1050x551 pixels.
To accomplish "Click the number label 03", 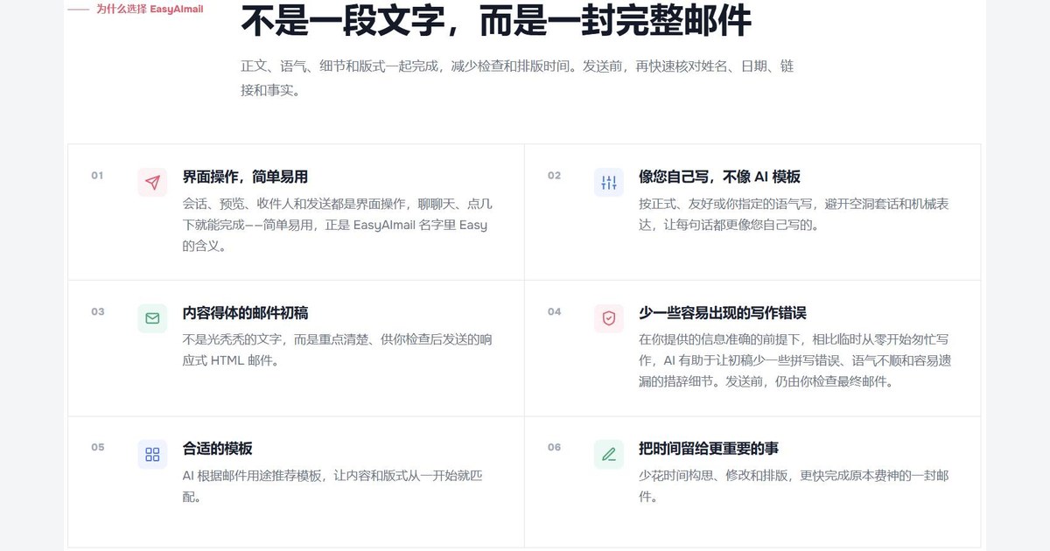I will tap(97, 312).
